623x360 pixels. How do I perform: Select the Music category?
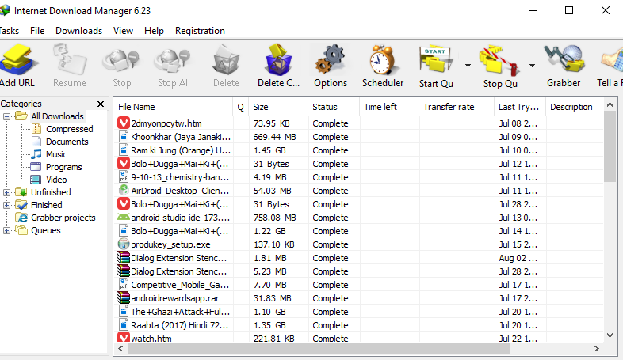click(x=56, y=154)
